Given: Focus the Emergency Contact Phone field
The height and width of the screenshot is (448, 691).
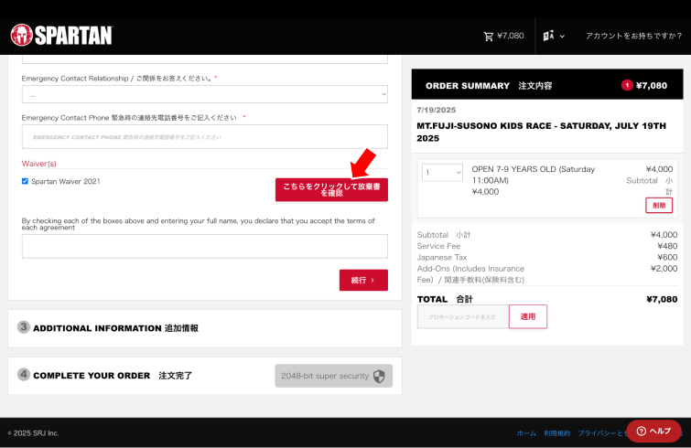Looking at the screenshot, I should click(x=205, y=137).
